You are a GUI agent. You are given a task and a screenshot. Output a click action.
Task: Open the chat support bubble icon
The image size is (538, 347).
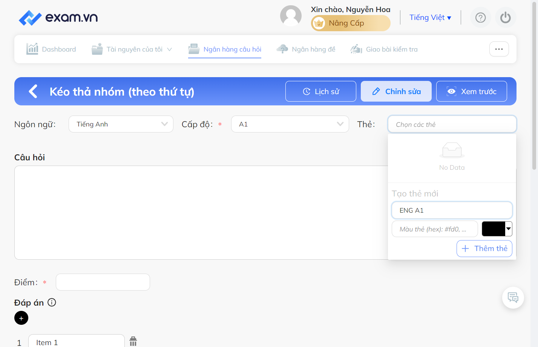[x=513, y=298]
